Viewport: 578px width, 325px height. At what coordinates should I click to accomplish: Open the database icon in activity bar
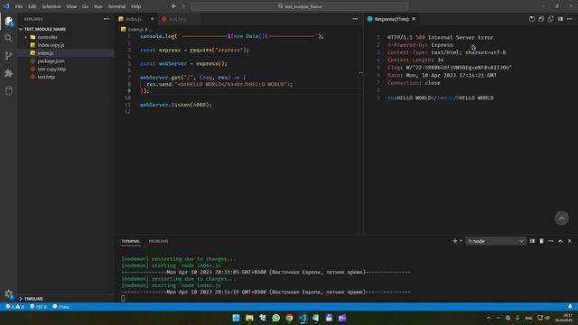pyautogui.click(x=9, y=90)
